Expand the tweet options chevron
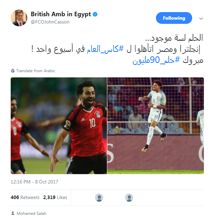Screen dimensions: 217x218 pyautogui.click(x=201, y=19)
